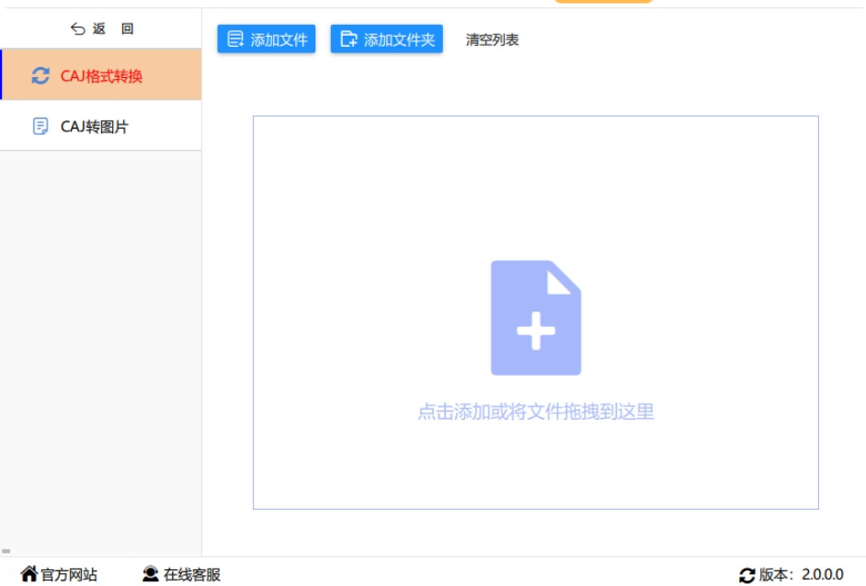Click the 添加文件 button
The width and height of the screenshot is (866, 586).
coord(267,39)
